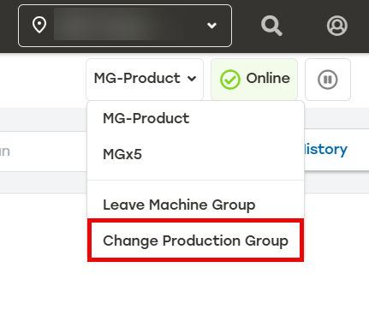369x309 pixels.
Task: Select MGx5 machine group
Action: point(195,154)
